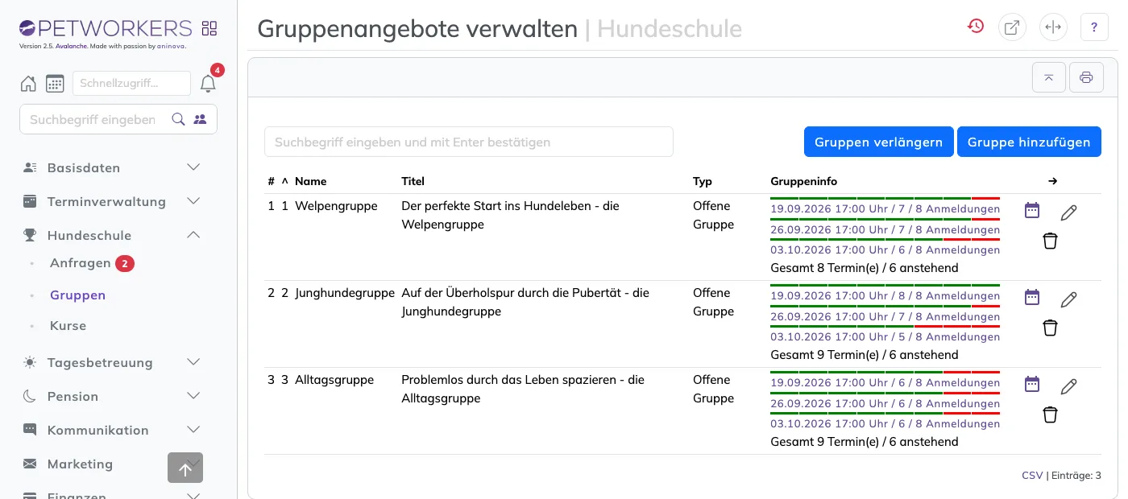Open the apps grid next to Petworkers logo
This screenshot has width=1128, height=499.
pos(209,29)
